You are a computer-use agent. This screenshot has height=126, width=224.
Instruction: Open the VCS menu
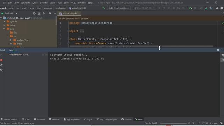[x=73, y=3]
